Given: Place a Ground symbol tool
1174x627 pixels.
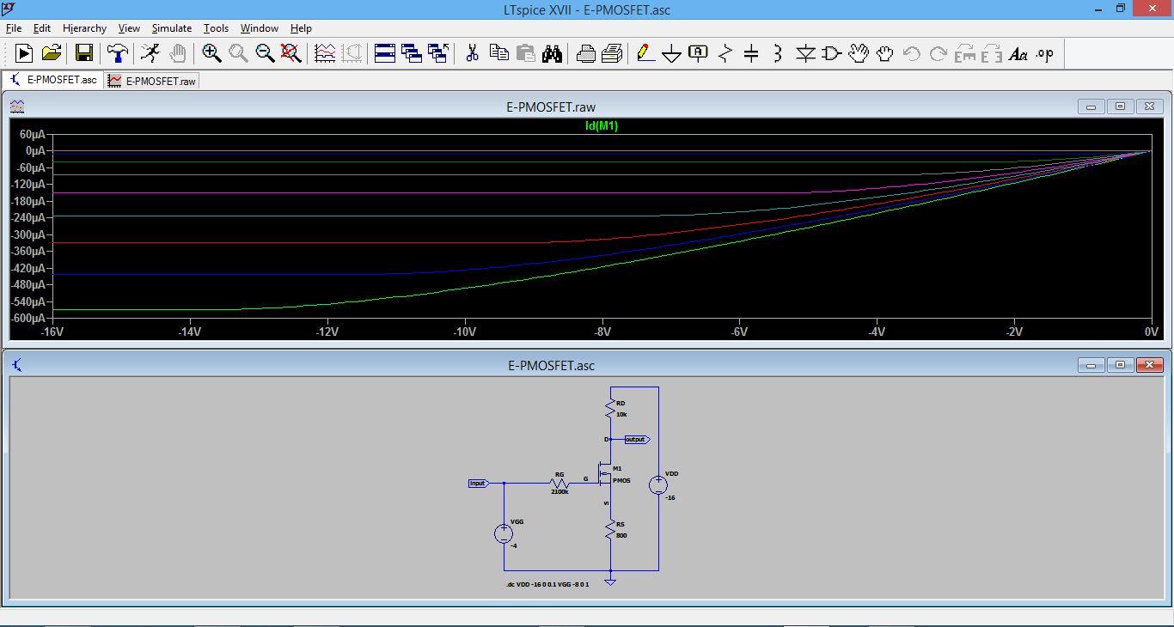Looking at the screenshot, I should [x=671, y=54].
